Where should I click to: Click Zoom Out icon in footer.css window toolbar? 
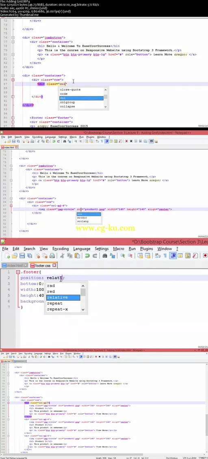pos(130,256)
